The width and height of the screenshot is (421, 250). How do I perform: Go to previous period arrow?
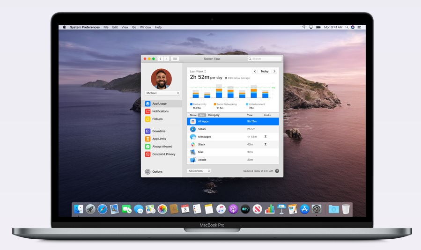click(255, 72)
